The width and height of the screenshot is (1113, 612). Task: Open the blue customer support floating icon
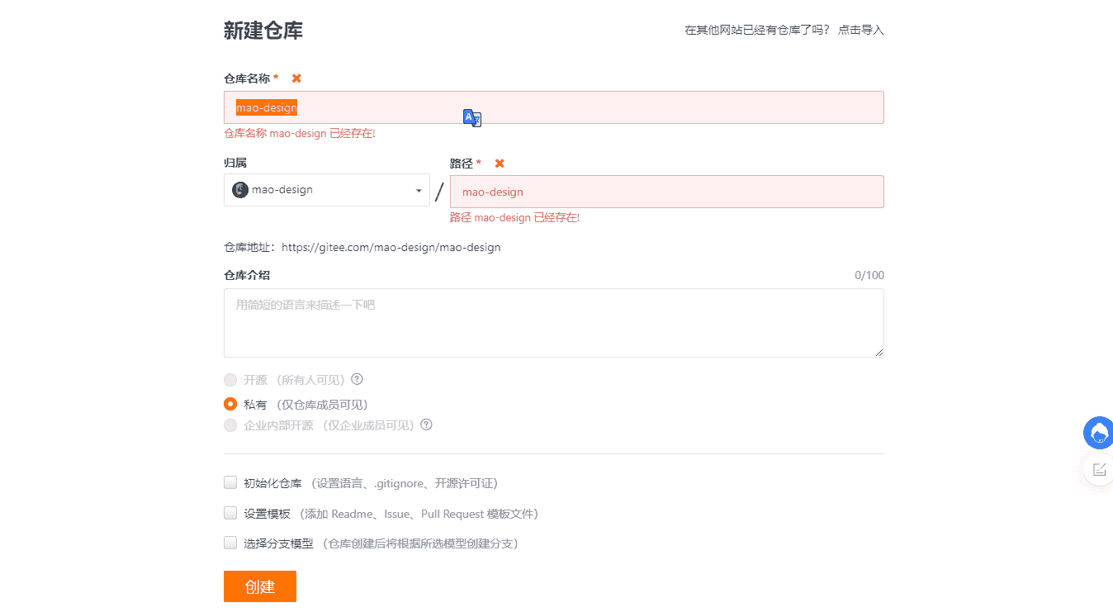point(1099,433)
